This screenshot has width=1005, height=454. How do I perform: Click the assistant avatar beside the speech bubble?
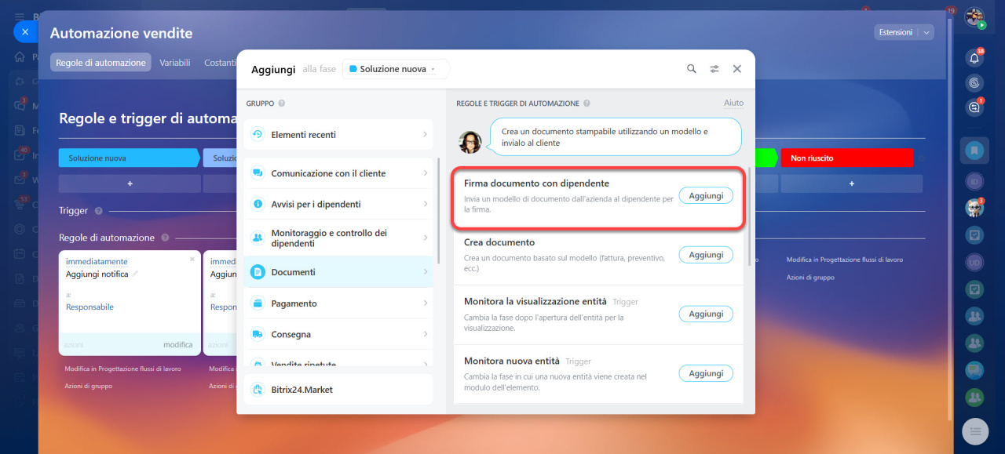point(470,142)
